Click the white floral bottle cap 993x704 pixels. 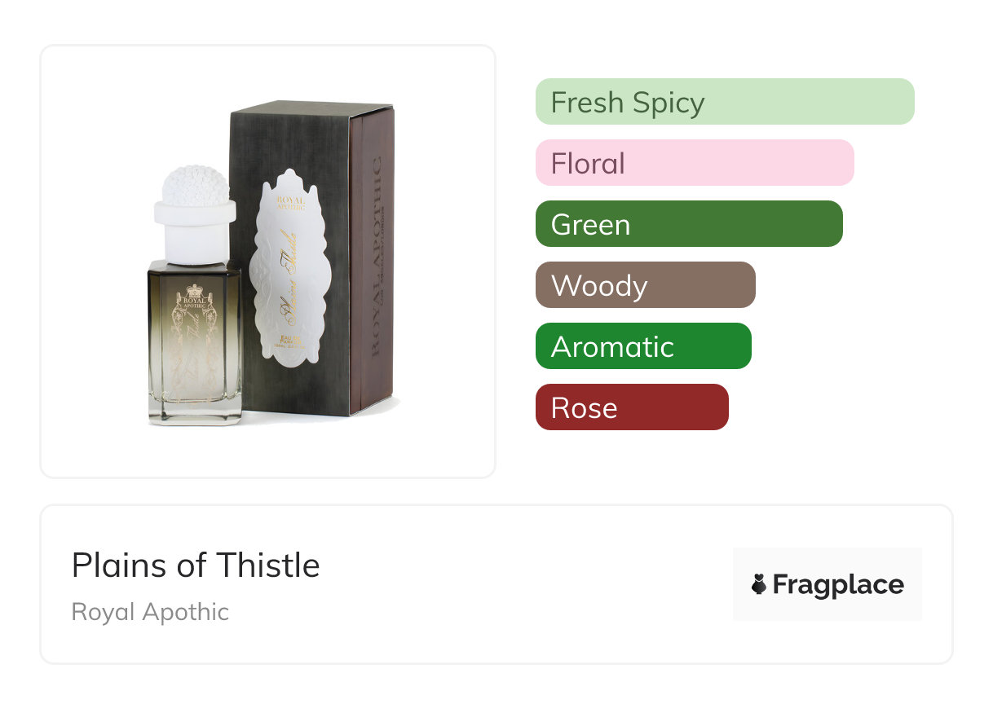pyautogui.click(x=194, y=184)
